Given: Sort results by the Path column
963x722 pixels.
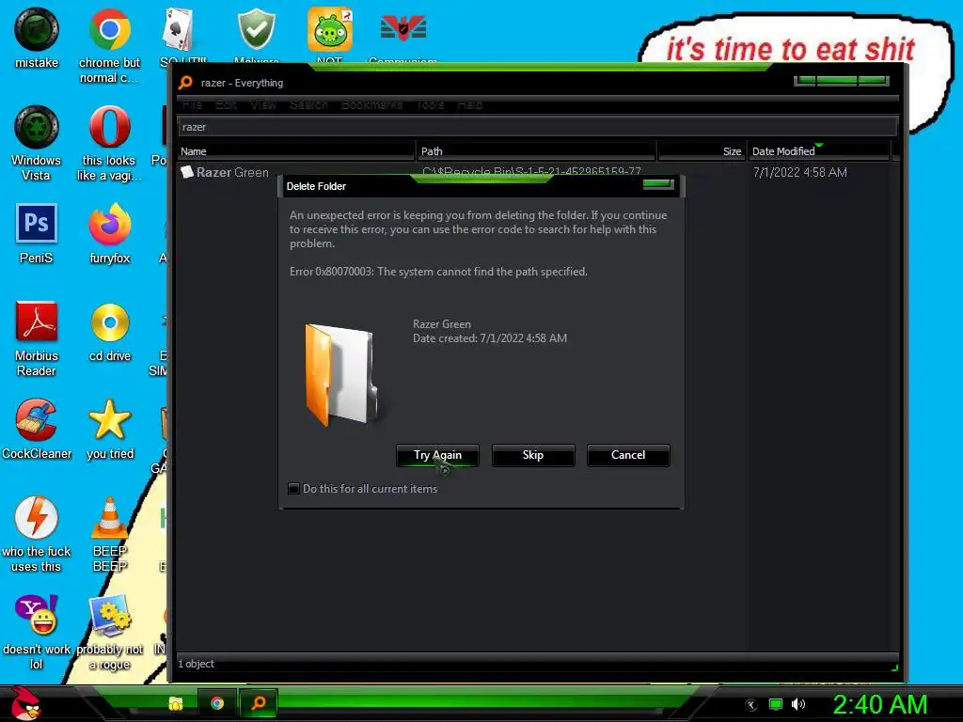Looking at the screenshot, I should click(536, 151).
